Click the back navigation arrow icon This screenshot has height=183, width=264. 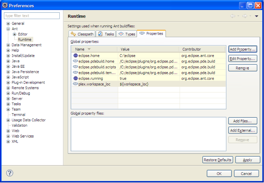point(233,16)
